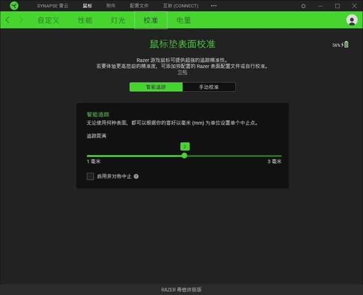The image size is (363, 295).
Task: Switch to the 性能 tab
Action: pyautogui.click(x=85, y=20)
